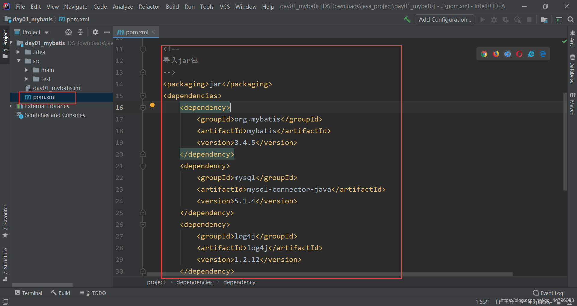Viewport: 577px width, 306px height.
Task: Toggle the 2: Favorites tool window
Action: 5,221
